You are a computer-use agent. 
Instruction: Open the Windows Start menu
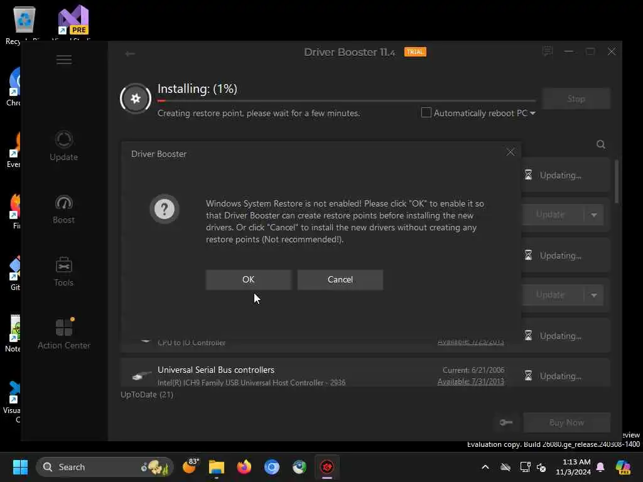click(20, 467)
